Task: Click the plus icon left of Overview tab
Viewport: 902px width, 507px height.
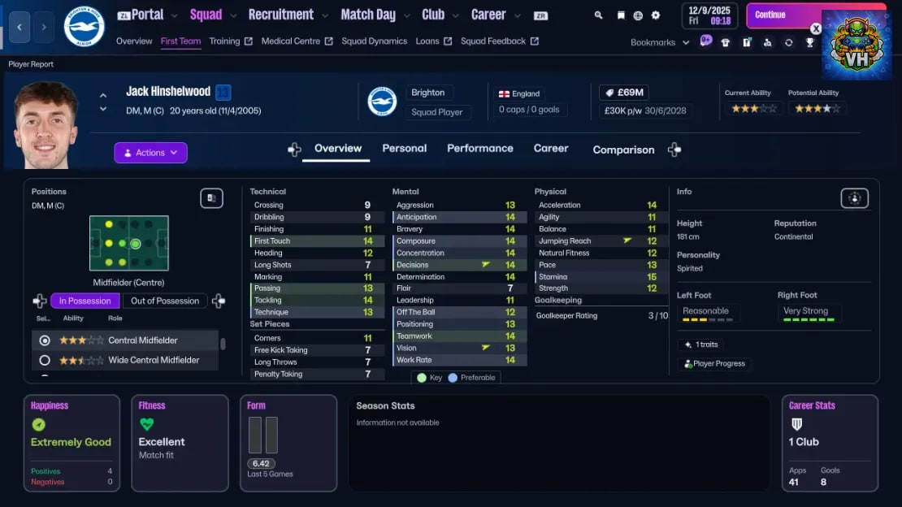Action: 294,149
